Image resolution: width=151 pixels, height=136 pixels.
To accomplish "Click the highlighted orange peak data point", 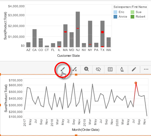I will tap(136, 83).
